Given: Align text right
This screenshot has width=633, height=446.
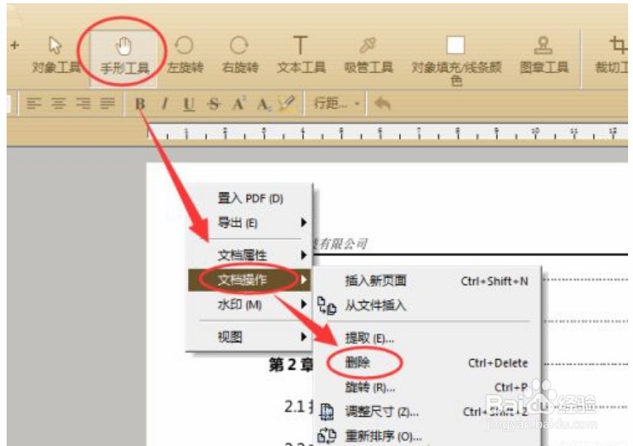Looking at the screenshot, I should click(83, 104).
